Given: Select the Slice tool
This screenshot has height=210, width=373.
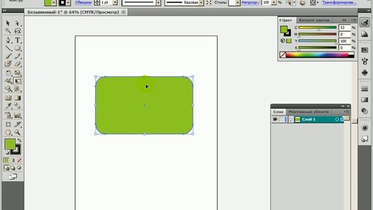Looking at the screenshot, I should click(17, 124).
